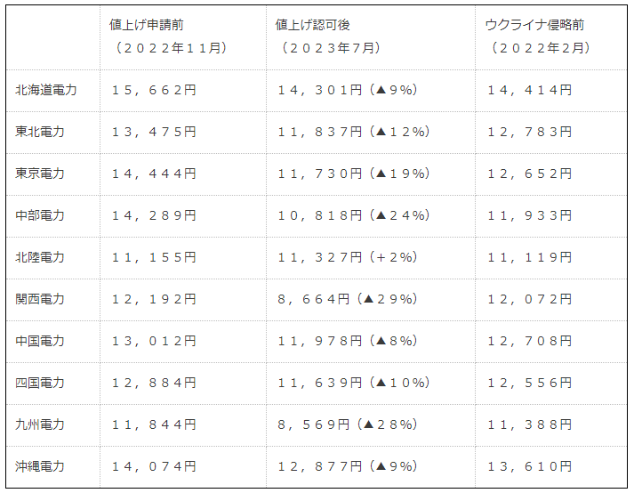634x493 pixels.
Task: Click the 11,327円 (+2%) cell
Action: [x=347, y=257]
